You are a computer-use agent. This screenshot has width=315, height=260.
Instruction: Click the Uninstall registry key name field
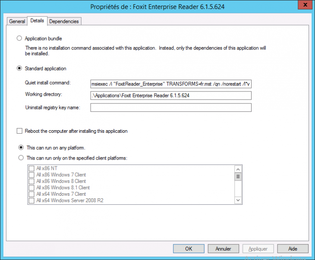(171, 107)
